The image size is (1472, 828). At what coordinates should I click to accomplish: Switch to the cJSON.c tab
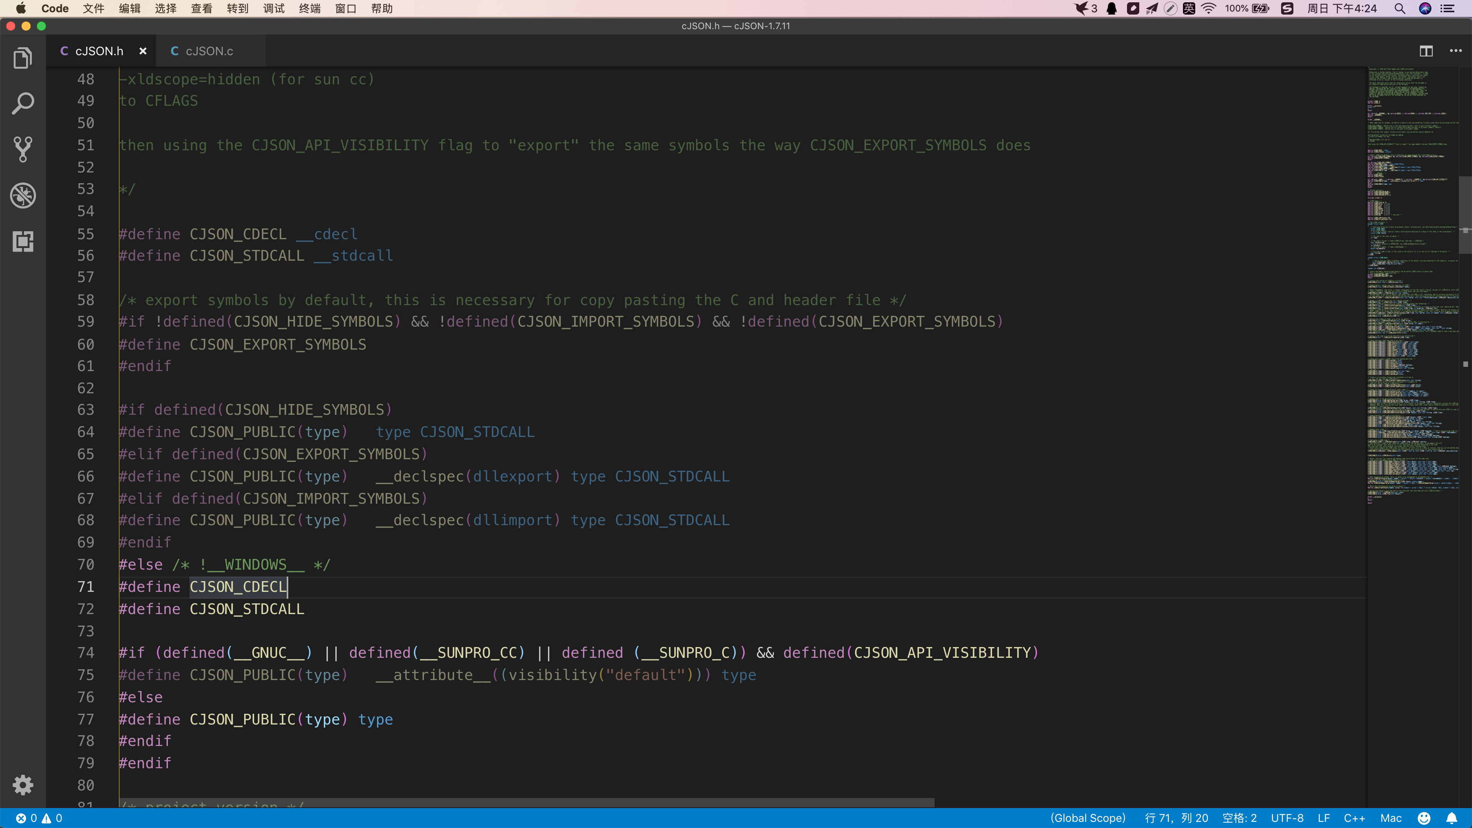[209, 51]
